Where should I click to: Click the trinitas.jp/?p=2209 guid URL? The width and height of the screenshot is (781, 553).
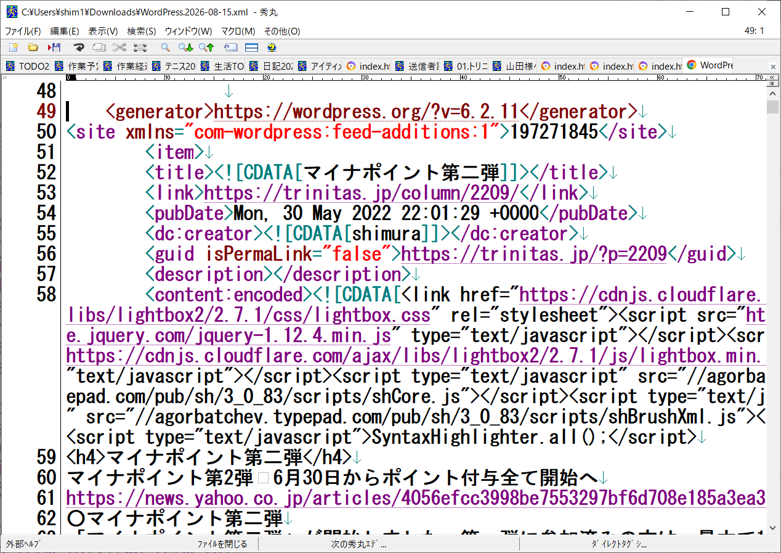pos(533,254)
